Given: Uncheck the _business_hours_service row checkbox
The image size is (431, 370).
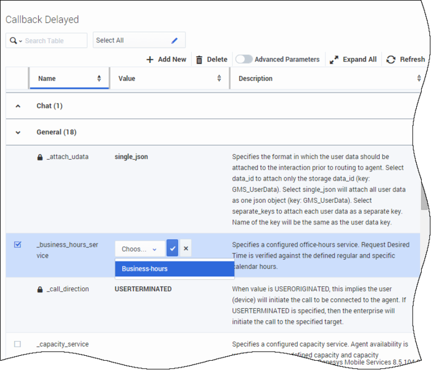Looking at the screenshot, I should [17, 245].
